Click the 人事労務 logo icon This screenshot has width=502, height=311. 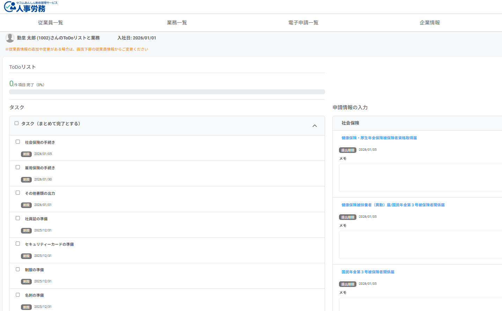pos(10,7)
